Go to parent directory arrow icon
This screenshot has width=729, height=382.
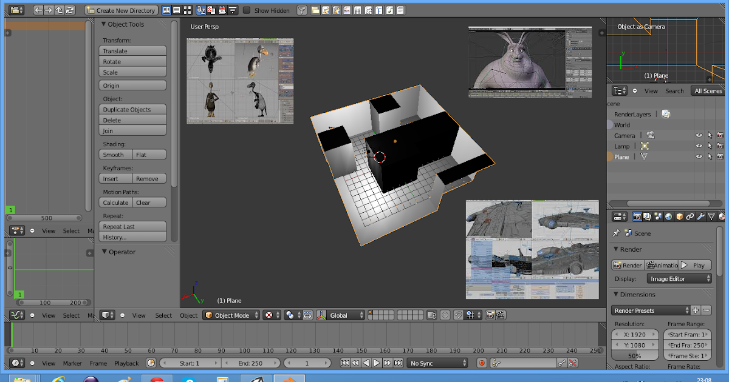click(x=60, y=10)
